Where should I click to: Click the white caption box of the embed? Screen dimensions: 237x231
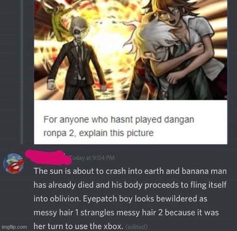coord(130,122)
